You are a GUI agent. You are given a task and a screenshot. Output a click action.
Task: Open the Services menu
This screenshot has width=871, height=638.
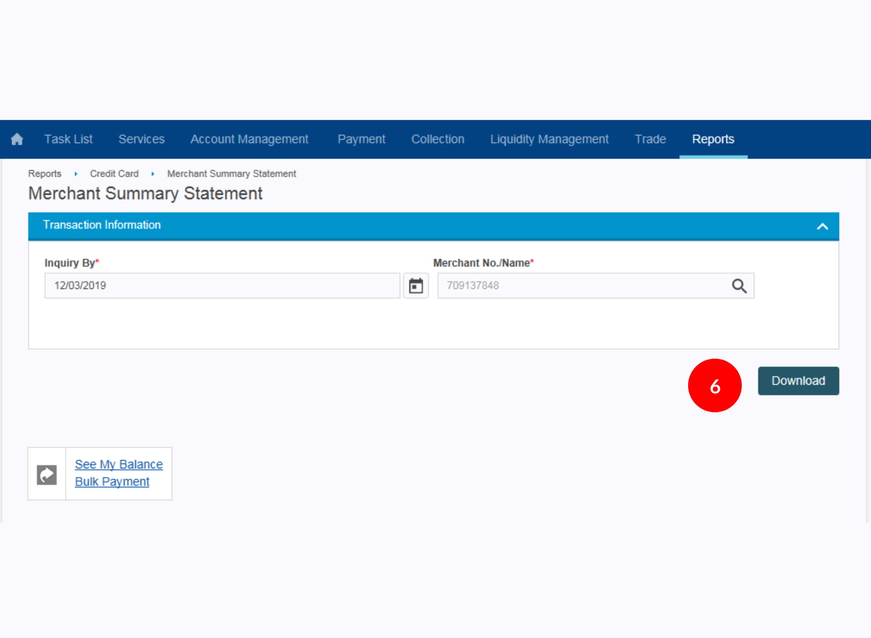(x=141, y=139)
